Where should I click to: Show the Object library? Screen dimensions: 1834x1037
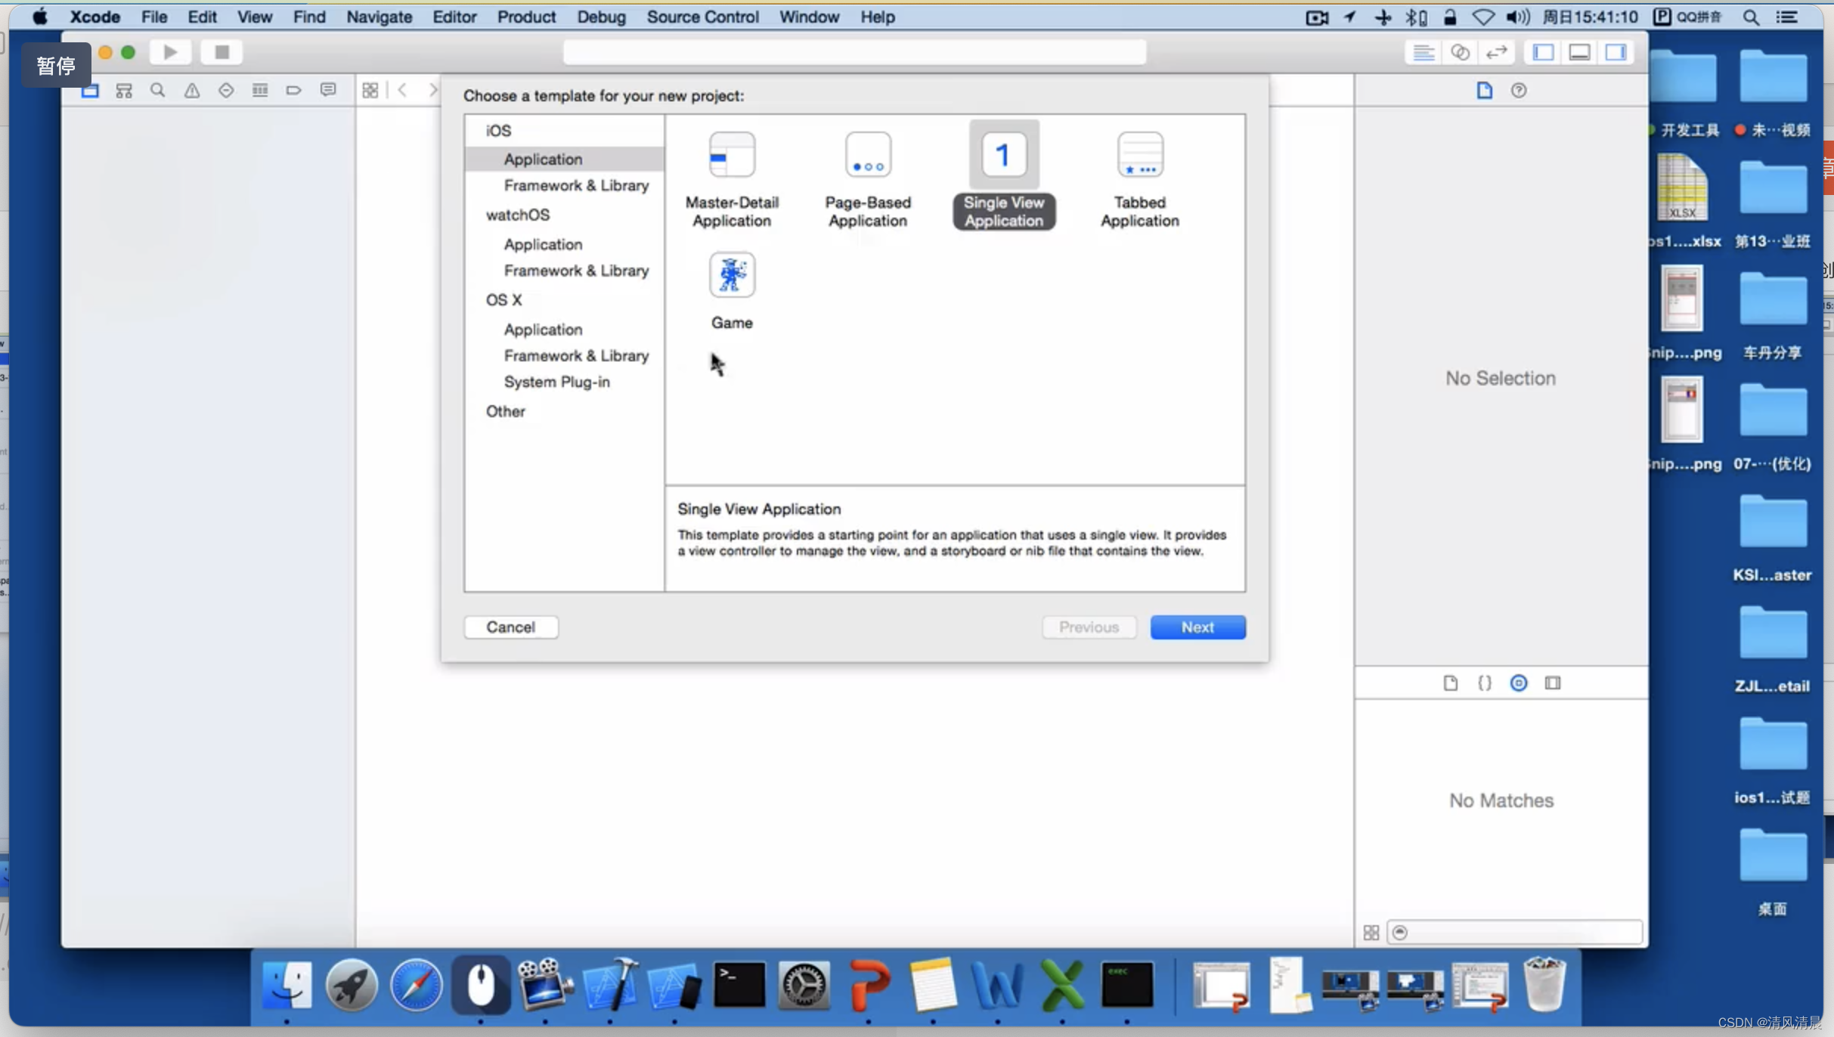1518,683
